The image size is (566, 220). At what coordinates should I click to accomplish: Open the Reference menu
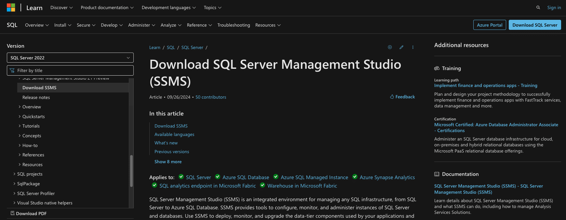[199, 25]
